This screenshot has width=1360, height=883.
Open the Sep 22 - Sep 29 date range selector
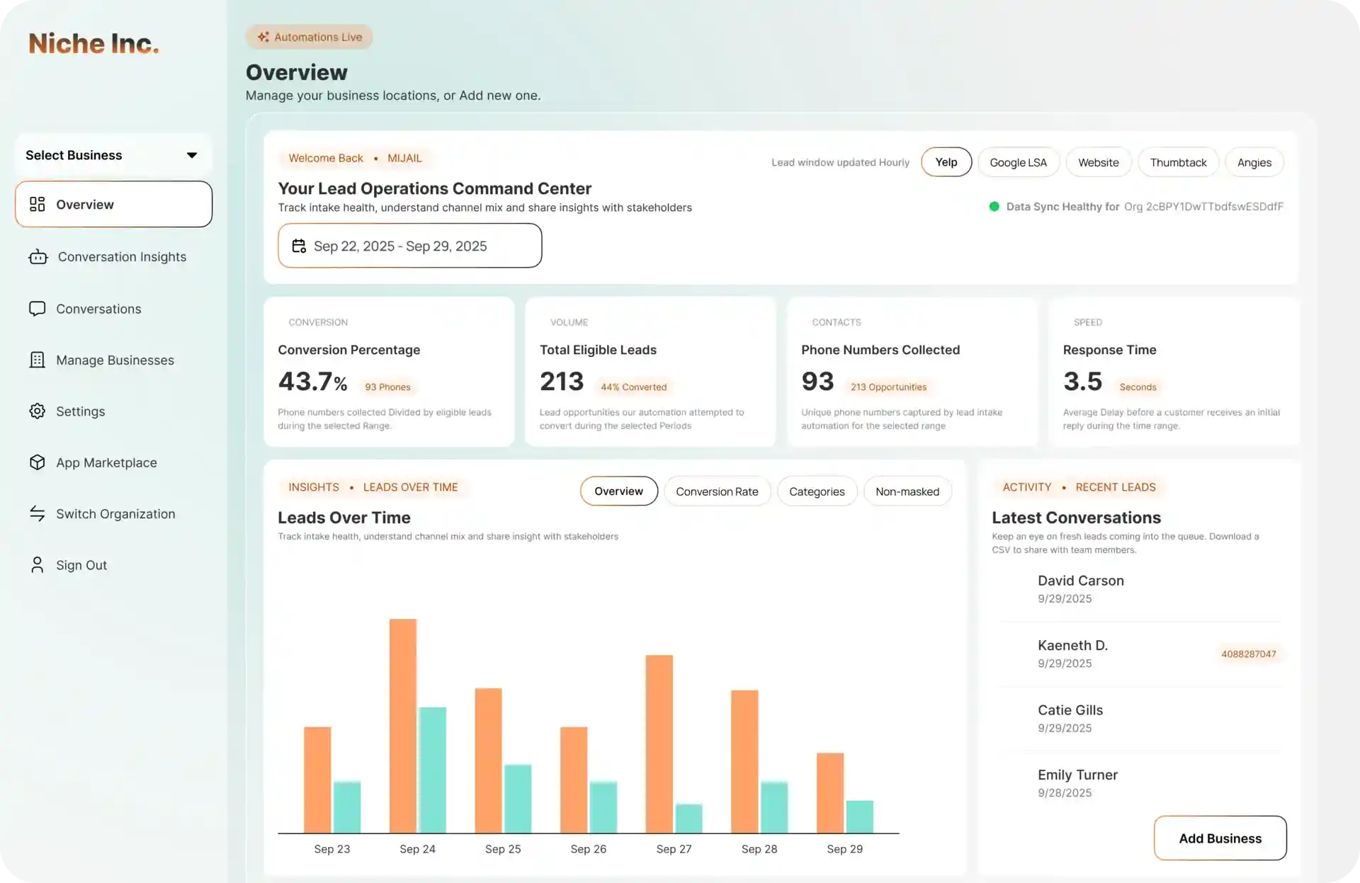click(409, 246)
